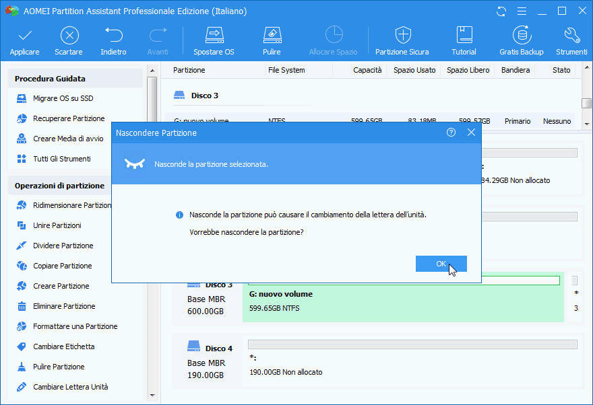Select the Pulire wipe tool
The width and height of the screenshot is (593, 405).
(272, 41)
